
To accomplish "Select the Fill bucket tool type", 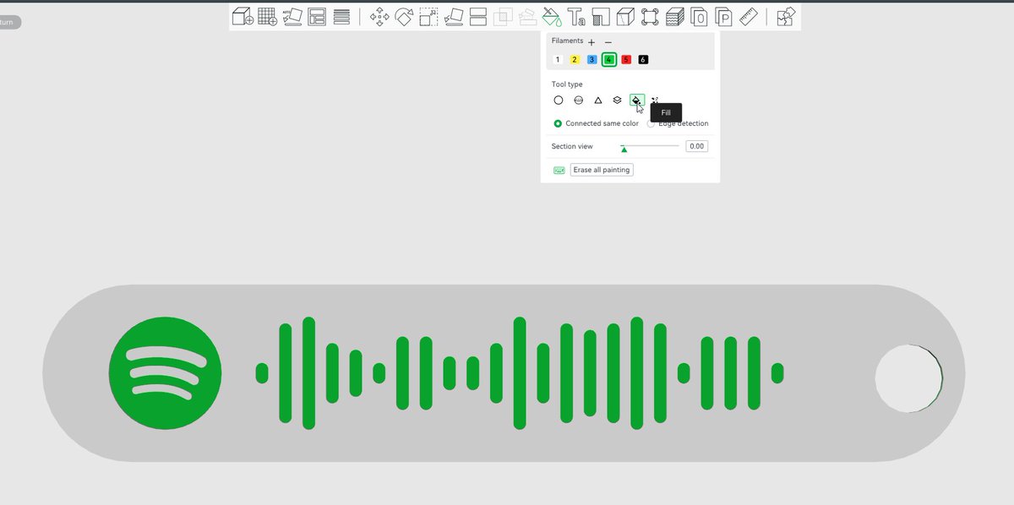I will 637,100.
